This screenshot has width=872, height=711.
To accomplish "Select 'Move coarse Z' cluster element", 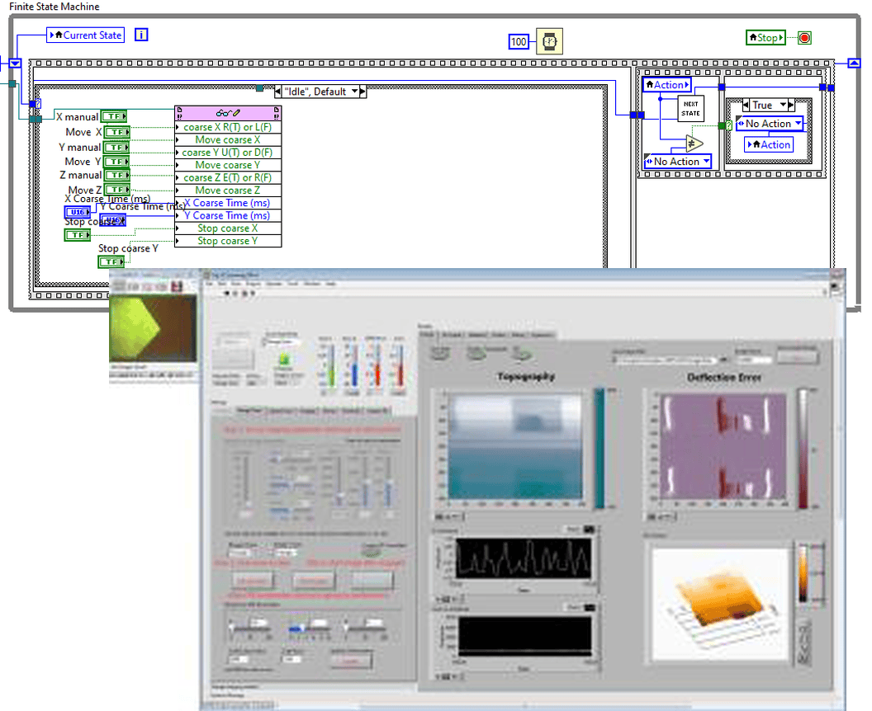I will (x=228, y=191).
